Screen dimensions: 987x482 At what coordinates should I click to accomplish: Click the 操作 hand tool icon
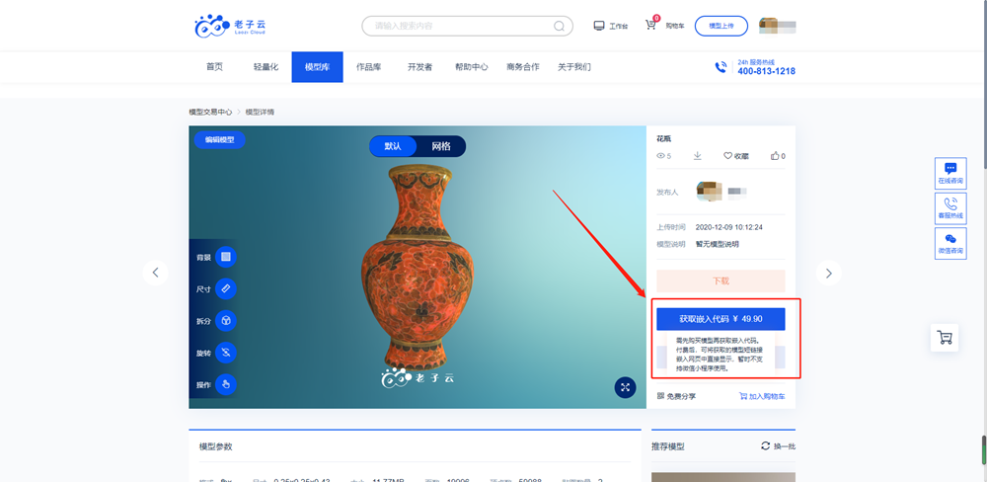tap(226, 384)
